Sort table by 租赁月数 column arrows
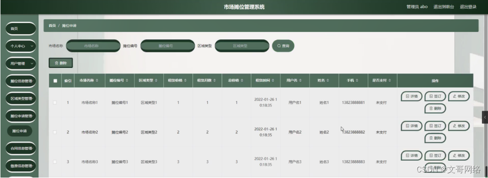Viewport: 488px width, 178px height. [215, 81]
